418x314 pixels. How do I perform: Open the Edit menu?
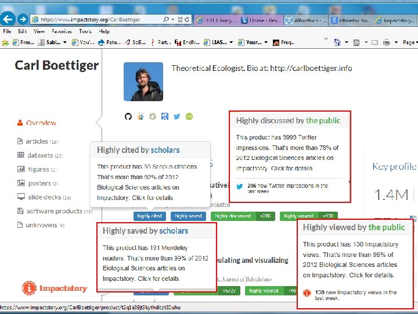point(23,31)
